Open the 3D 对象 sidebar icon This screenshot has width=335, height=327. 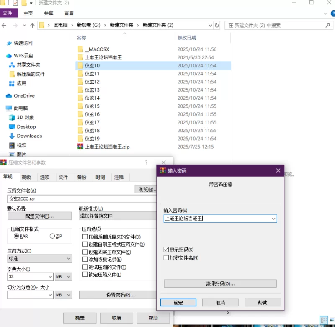[x=12, y=118]
